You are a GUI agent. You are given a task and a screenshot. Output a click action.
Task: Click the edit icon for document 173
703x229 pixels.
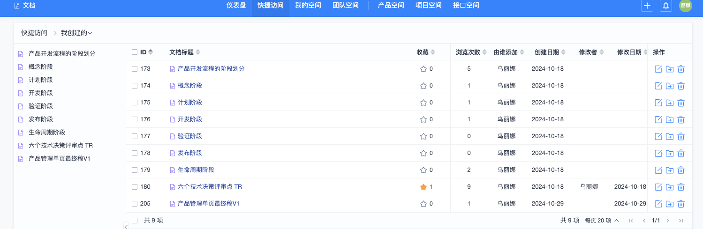658,69
